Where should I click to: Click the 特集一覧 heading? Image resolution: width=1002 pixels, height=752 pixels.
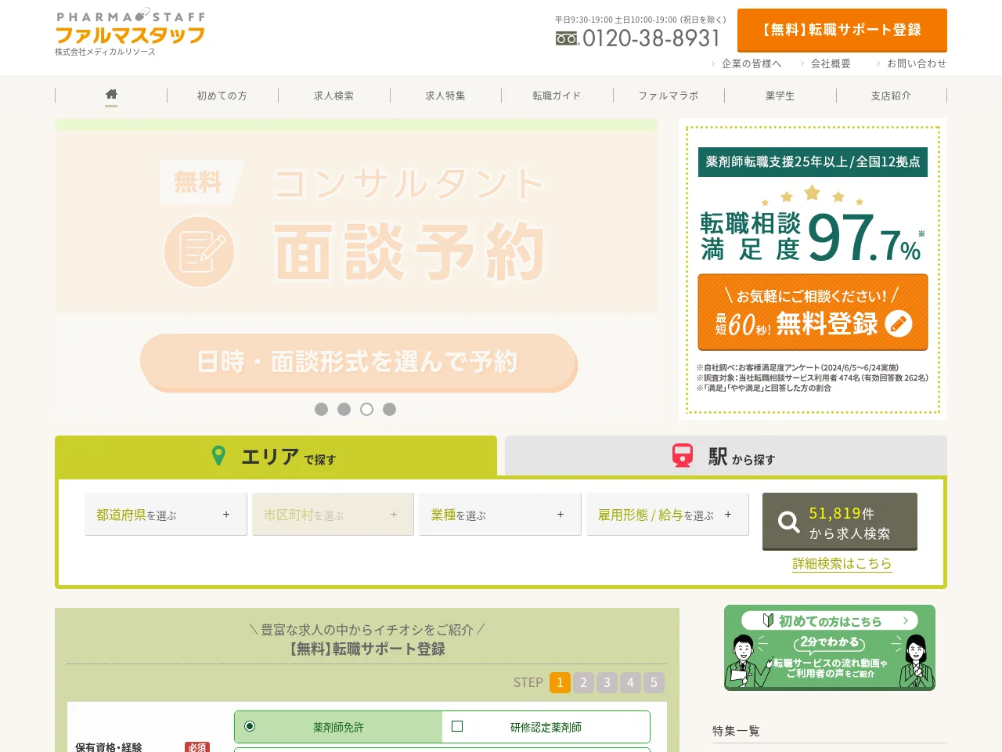coord(736,731)
